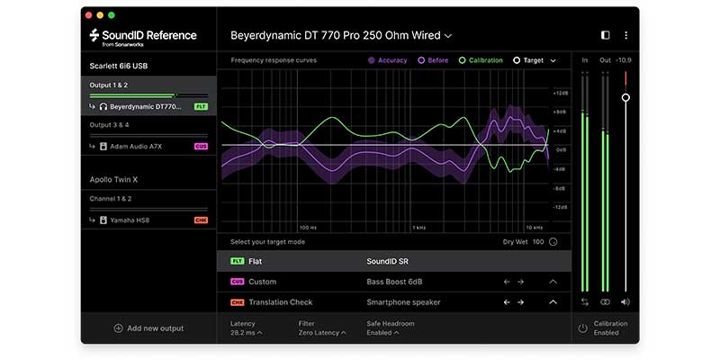Image resolution: width=720 pixels, height=360 pixels.
Task: Click the CUS badge on Adam Audio A7X
Action: pyautogui.click(x=201, y=147)
